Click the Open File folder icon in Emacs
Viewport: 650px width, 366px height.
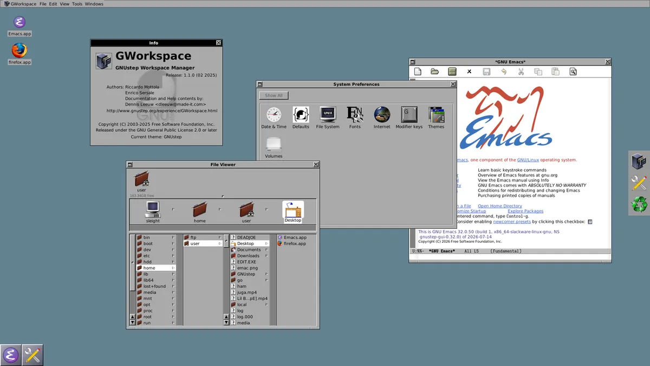[x=435, y=72]
